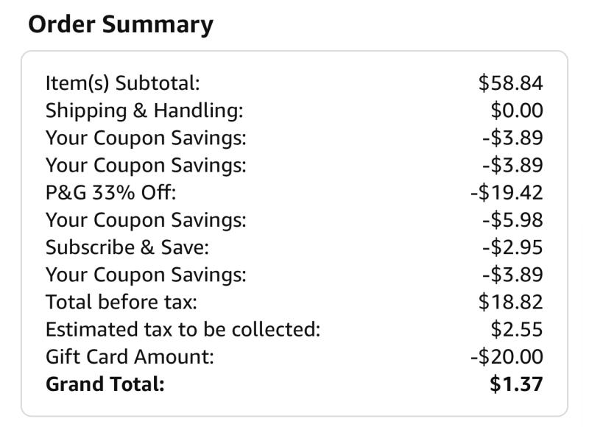Click the $18.82 total before tax
The width and height of the screenshot is (589, 427).
coord(510,303)
